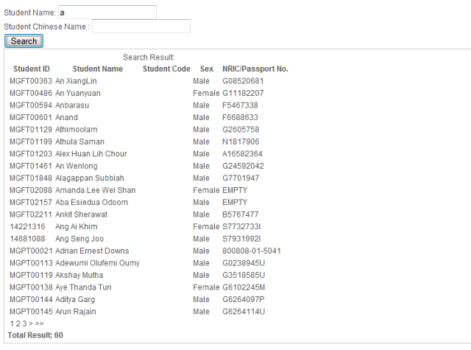Select student name Alagappan Subbiah
This screenshot has width=471, height=350.
[90, 178]
